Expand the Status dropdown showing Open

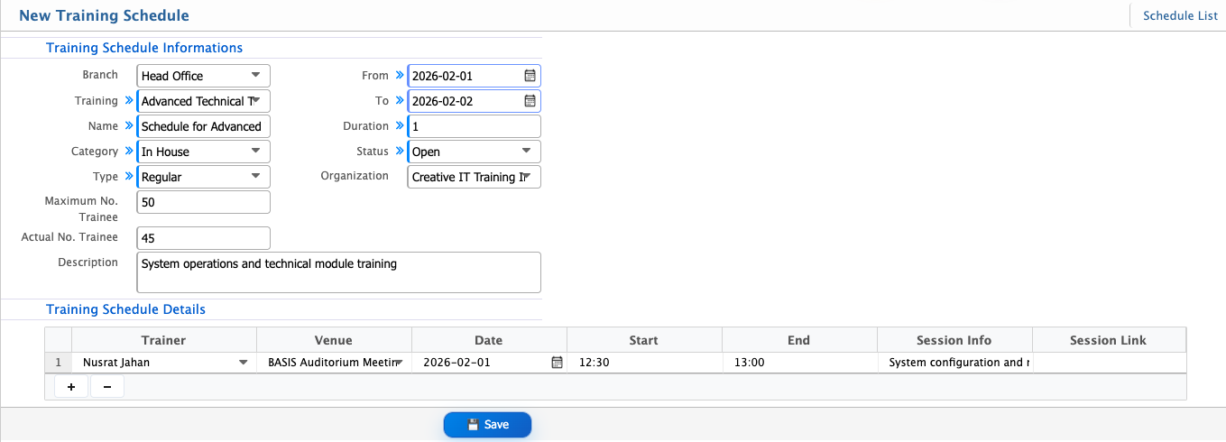coord(526,152)
